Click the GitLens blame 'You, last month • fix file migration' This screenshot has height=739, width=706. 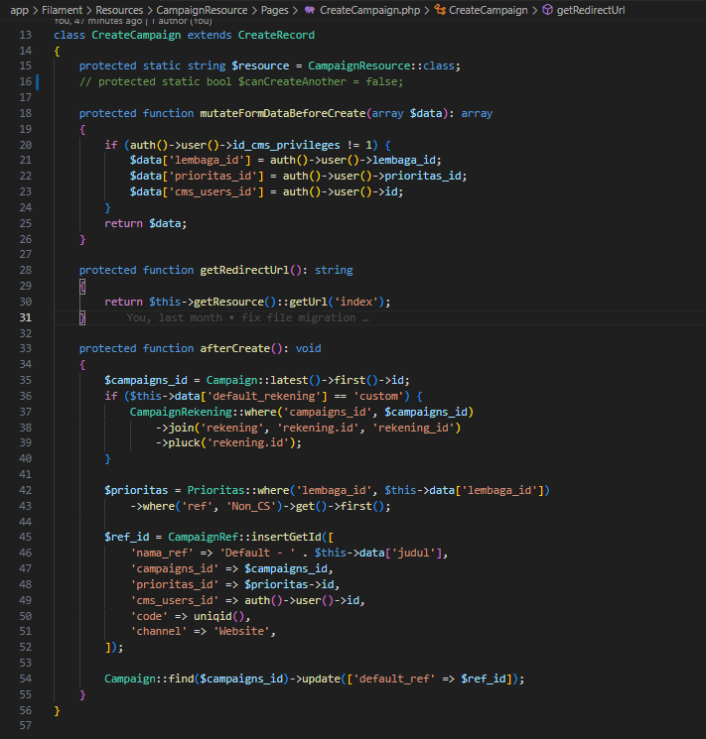click(x=247, y=317)
